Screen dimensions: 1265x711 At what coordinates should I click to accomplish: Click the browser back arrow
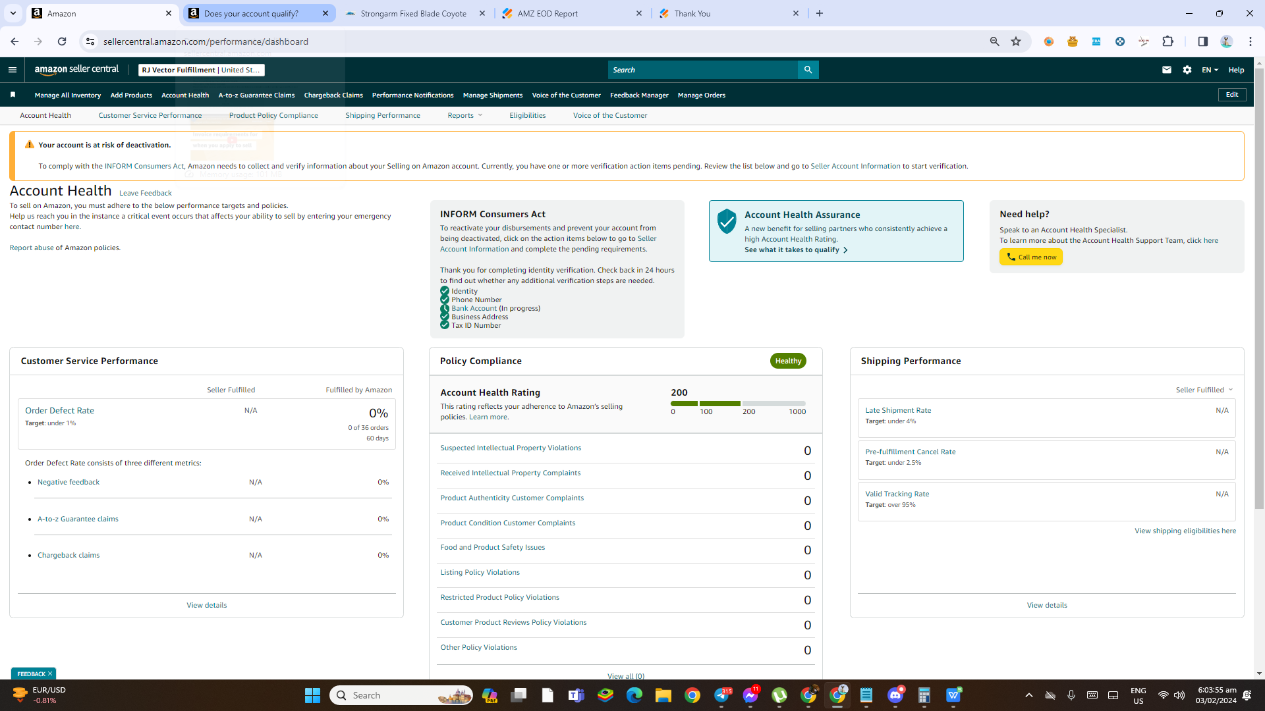[14, 41]
